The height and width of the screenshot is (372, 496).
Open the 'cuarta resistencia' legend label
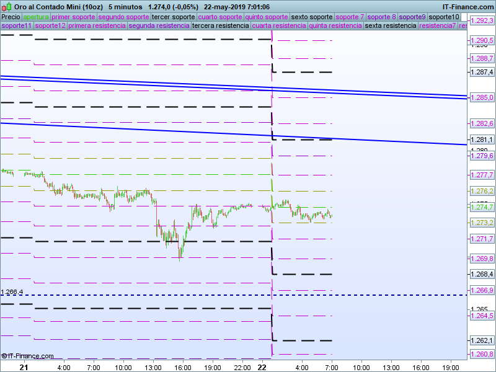point(280,25)
